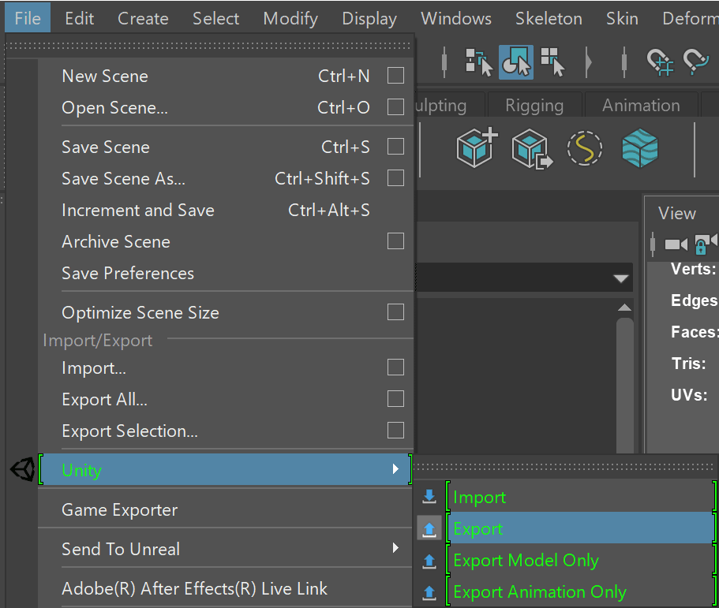
Task: Open Open Scene option box
Action: click(395, 106)
